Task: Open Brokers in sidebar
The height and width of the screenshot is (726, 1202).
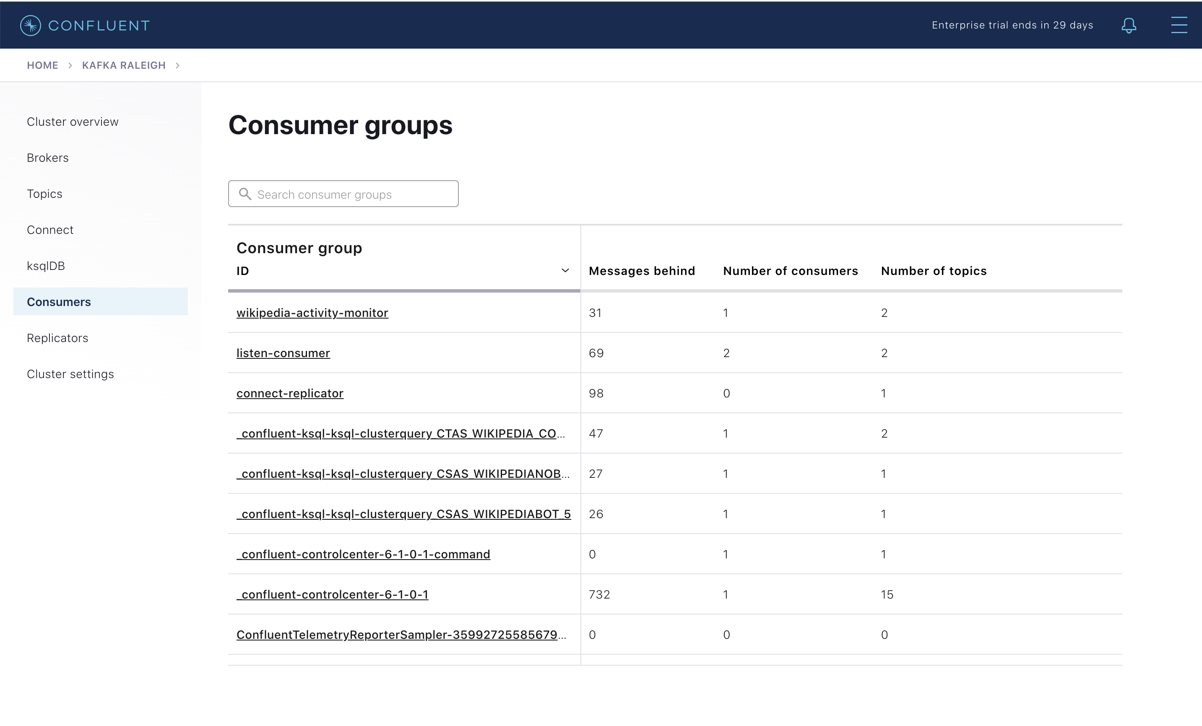Action: pos(48,158)
